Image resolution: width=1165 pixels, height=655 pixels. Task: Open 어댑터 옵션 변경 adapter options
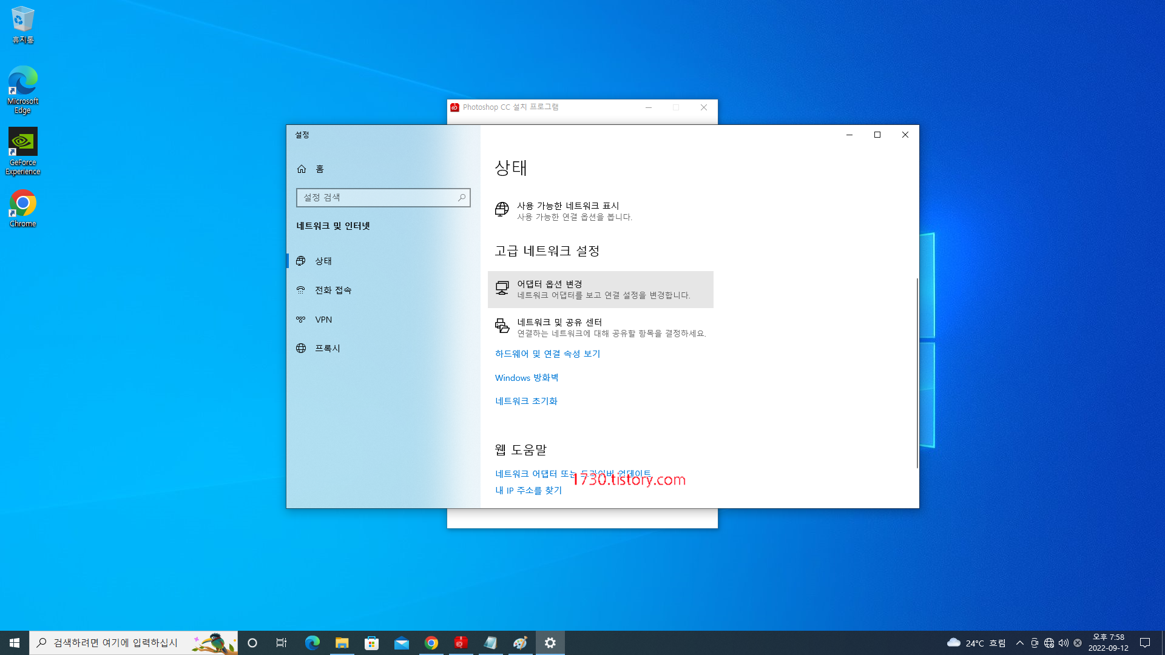click(600, 289)
